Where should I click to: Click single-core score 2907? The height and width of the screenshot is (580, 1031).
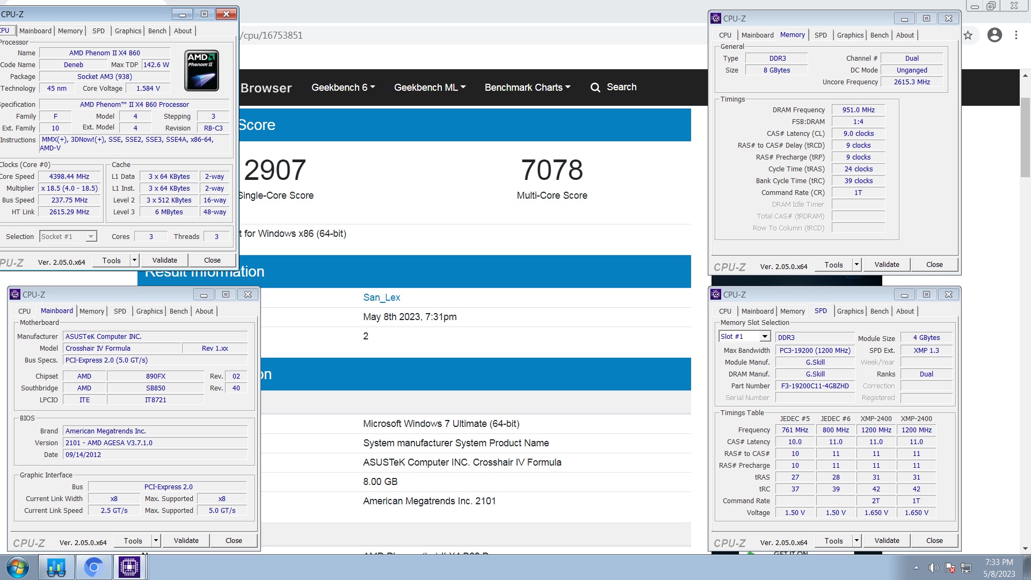275,170
